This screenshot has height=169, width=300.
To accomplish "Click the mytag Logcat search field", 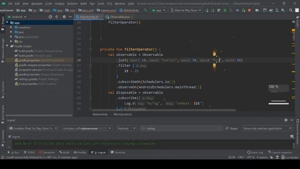I will pos(181,128).
